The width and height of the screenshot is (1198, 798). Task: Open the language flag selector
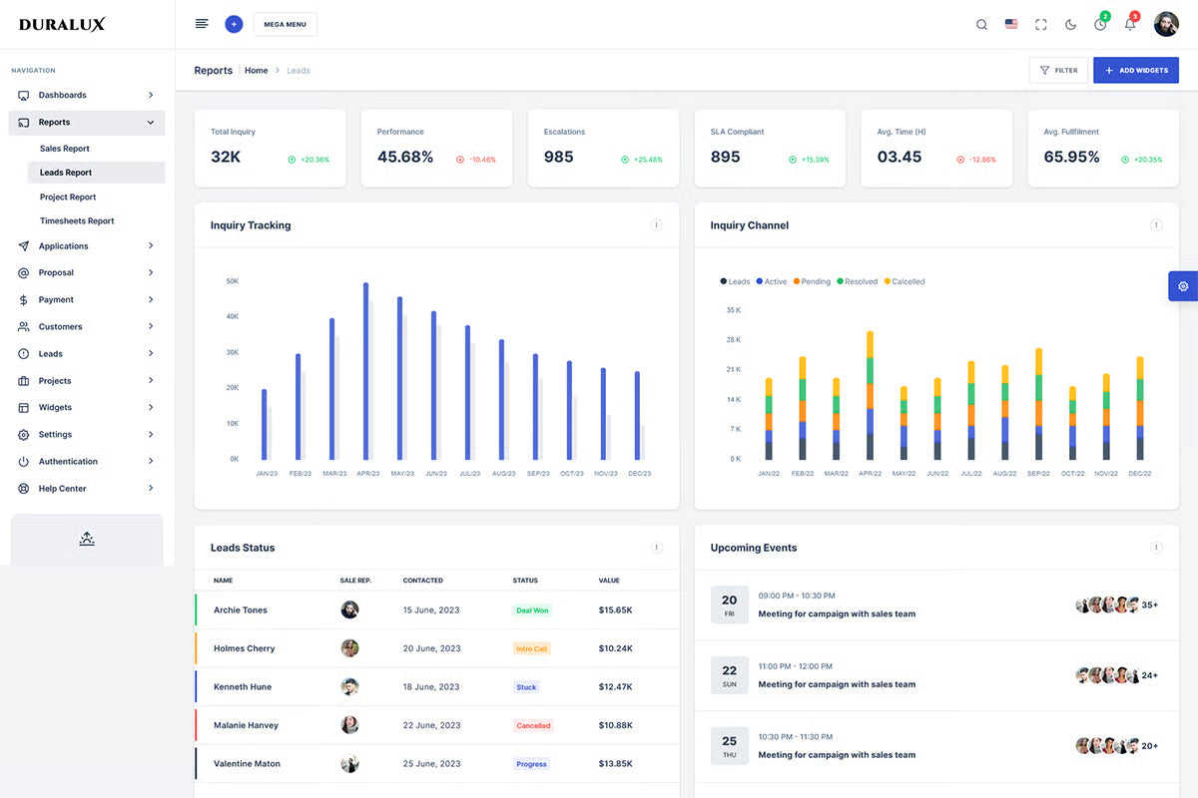click(1011, 24)
